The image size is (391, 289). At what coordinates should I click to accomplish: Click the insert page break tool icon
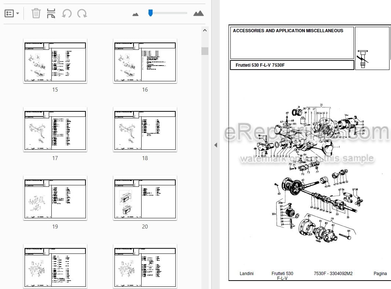click(x=51, y=14)
